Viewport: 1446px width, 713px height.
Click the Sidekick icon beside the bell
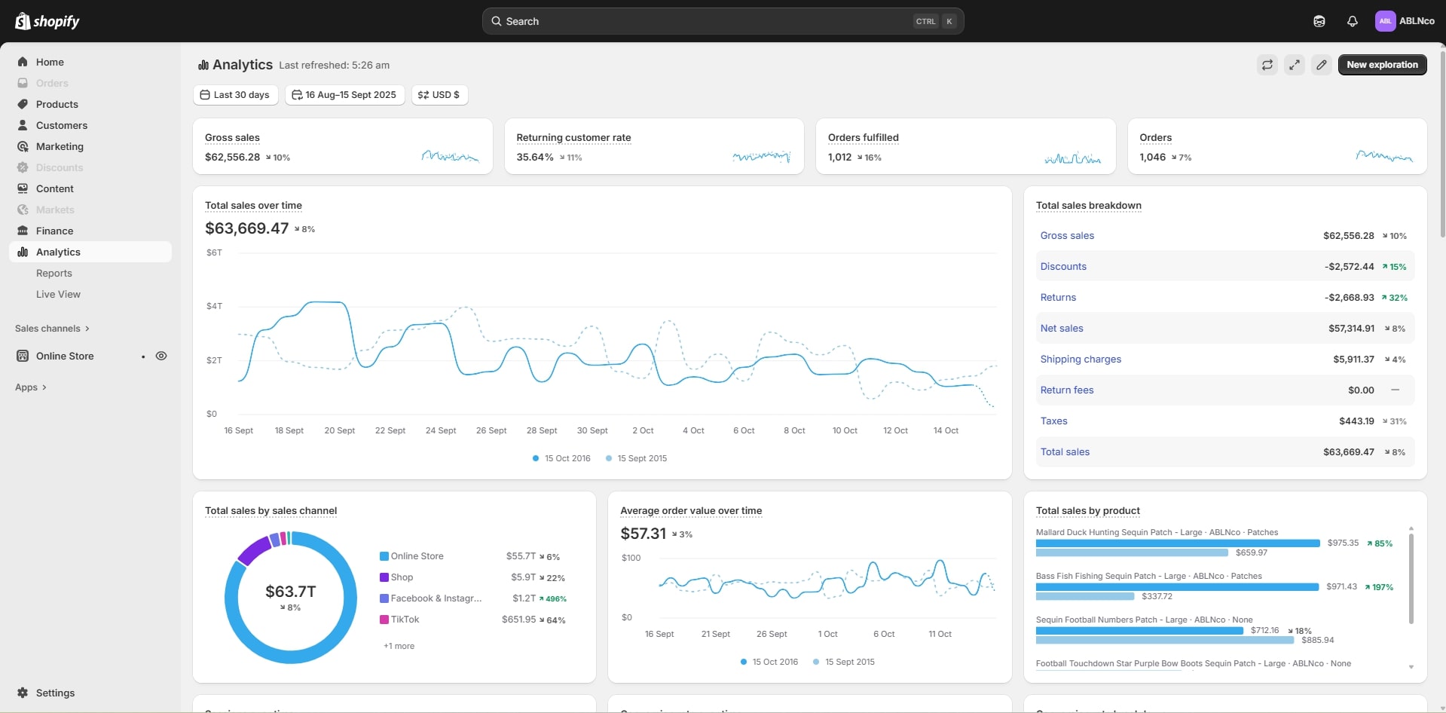[x=1319, y=21]
